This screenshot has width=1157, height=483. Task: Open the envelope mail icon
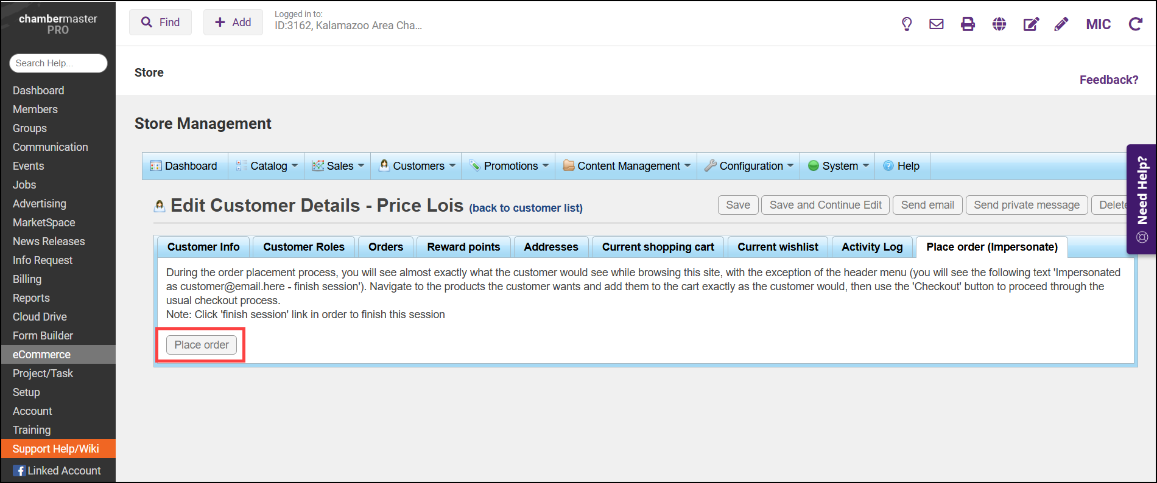coord(937,24)
